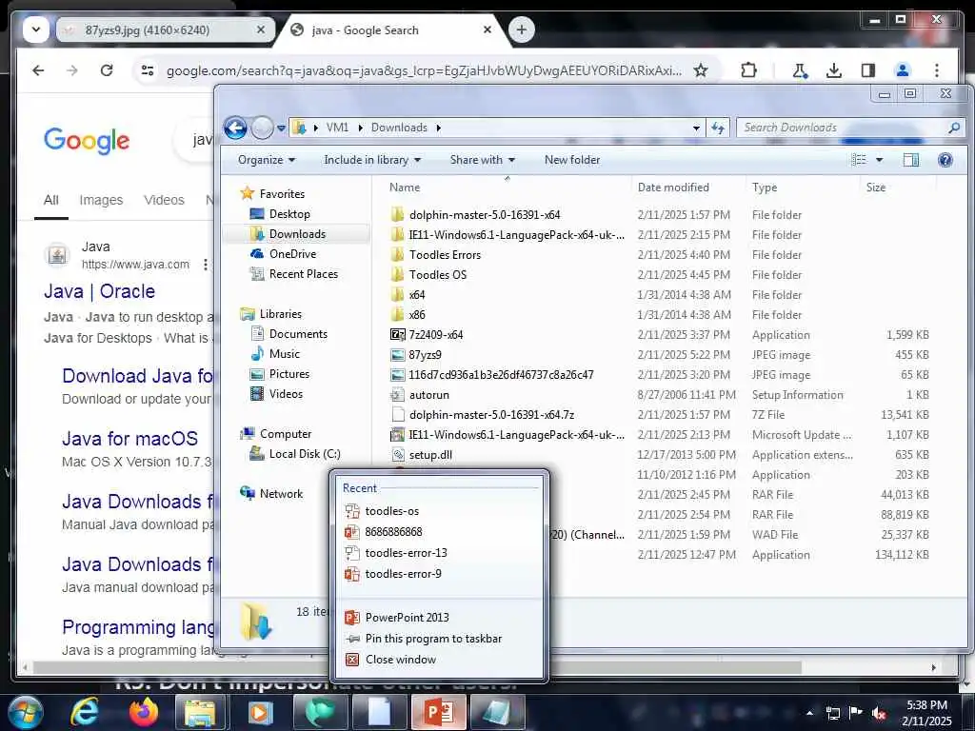Select Google Videos tab
This screenshot has height=731, width=975.
tap(164, 200)
